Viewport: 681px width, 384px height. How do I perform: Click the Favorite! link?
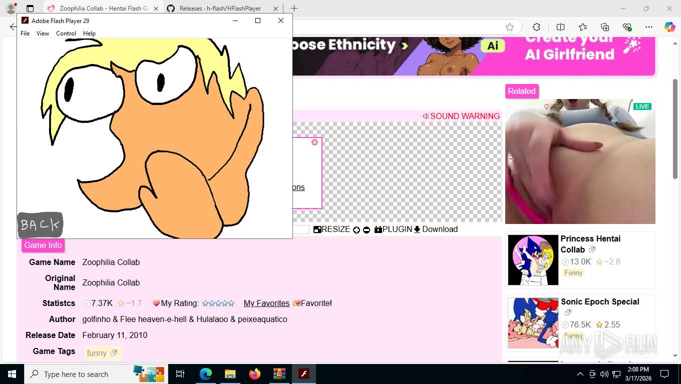point(312,303)
